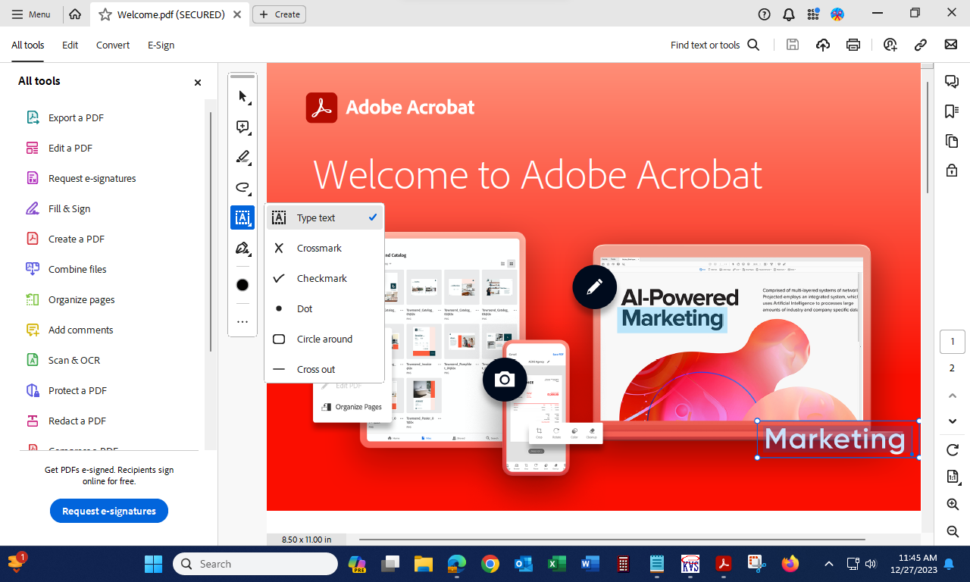Switch to the E-Sign tab

161,45
